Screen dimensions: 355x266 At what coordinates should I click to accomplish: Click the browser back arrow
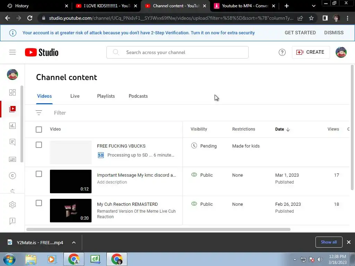pyautogui.click(x=8, y=18)
